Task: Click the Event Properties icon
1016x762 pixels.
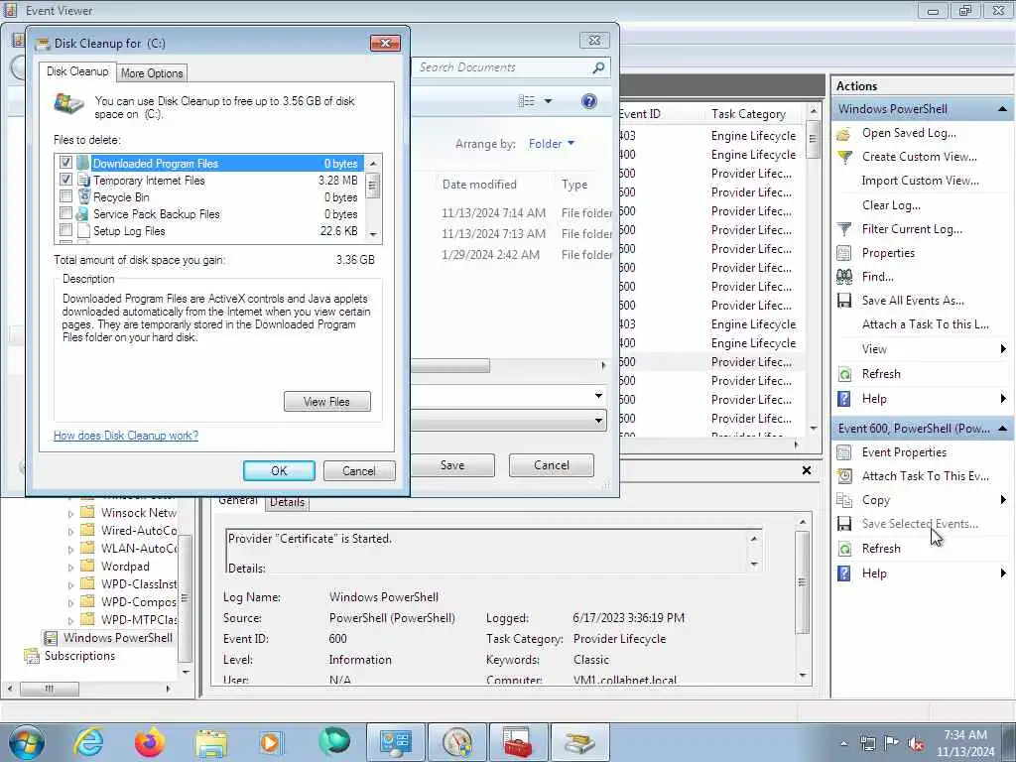Action: [843, 452]
